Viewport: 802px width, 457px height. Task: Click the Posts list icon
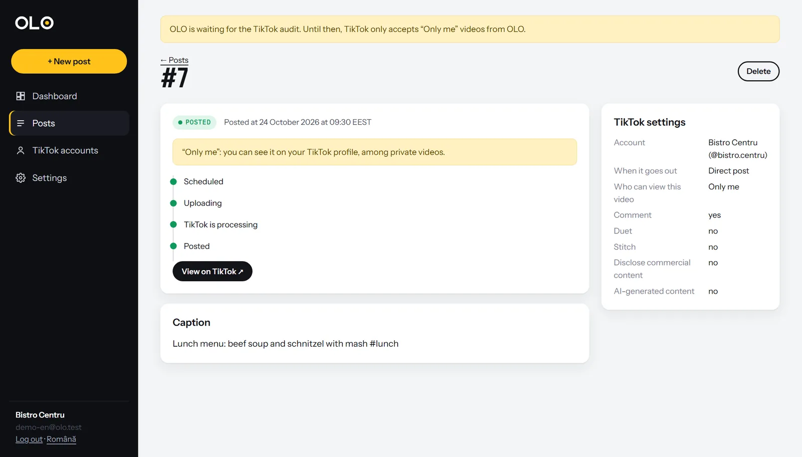click(21, 123)
